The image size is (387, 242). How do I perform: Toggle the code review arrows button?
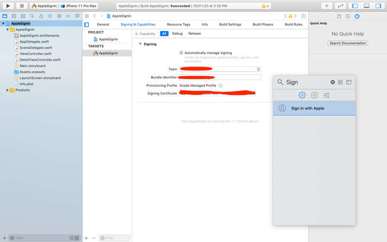point(341,6)
